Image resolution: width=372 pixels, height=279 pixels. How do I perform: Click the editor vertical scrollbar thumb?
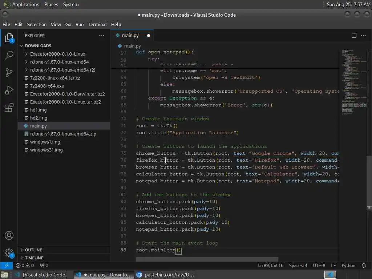[369, 182]
